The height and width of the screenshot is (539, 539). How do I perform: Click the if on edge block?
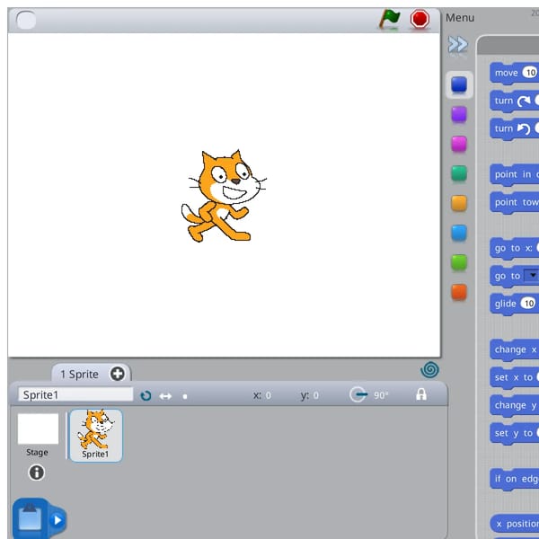514,479
